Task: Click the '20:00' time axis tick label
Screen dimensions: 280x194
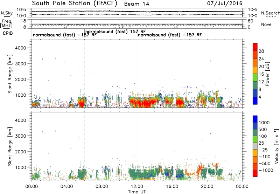Action: coord(207,187)
